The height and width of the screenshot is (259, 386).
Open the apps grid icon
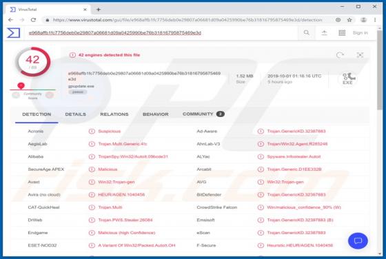pyautogui.click(x=342, y=32)
